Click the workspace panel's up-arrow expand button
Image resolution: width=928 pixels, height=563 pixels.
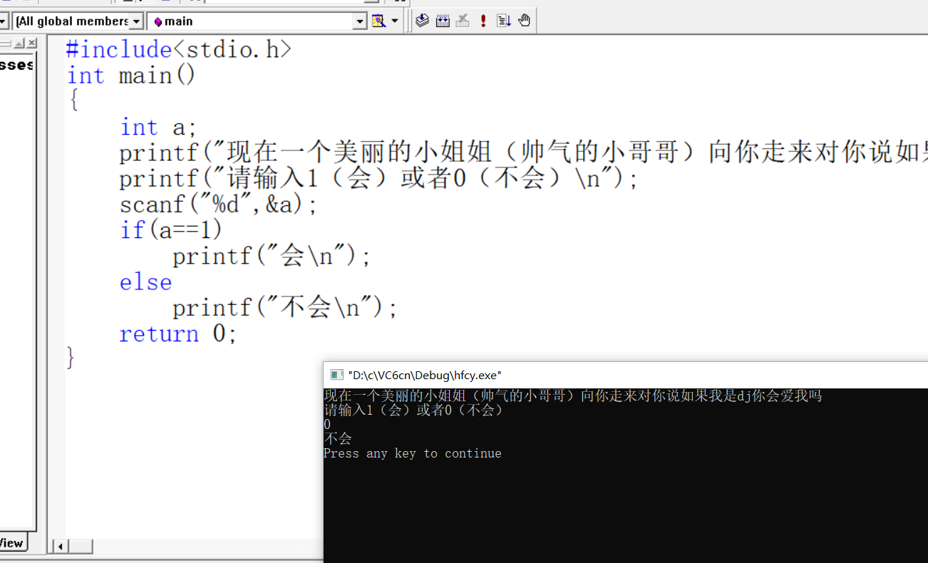click(19, 43)
